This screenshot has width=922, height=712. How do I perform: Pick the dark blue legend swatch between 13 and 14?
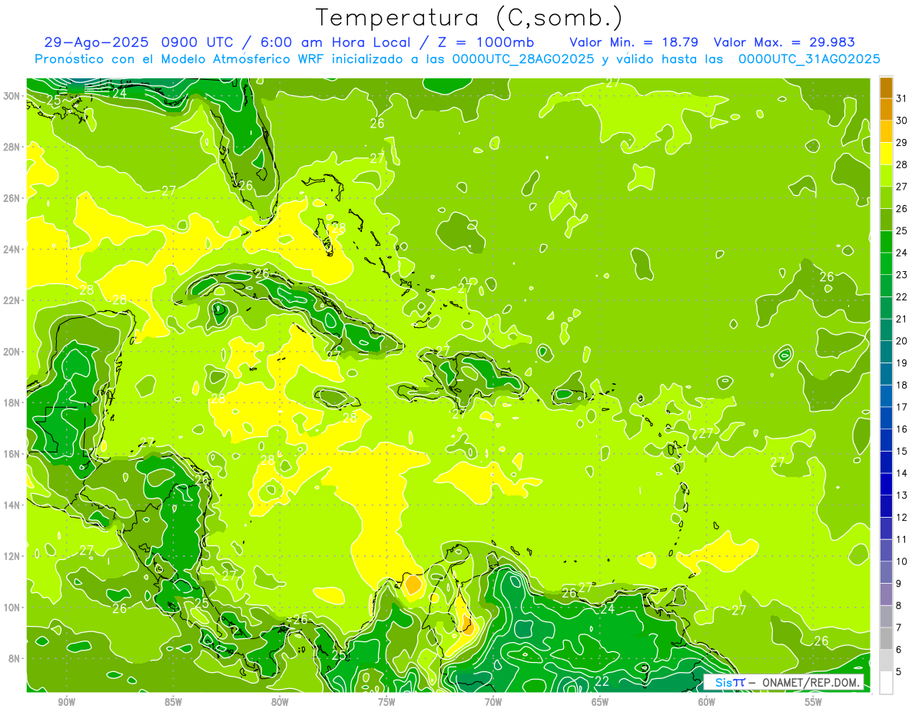pos(886,484)
